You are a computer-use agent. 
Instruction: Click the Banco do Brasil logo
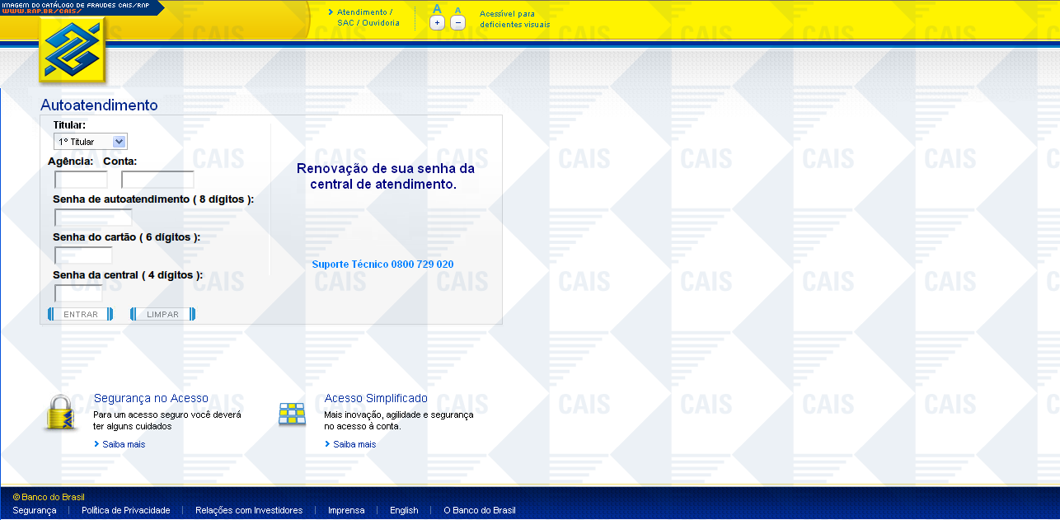[73, 51]
